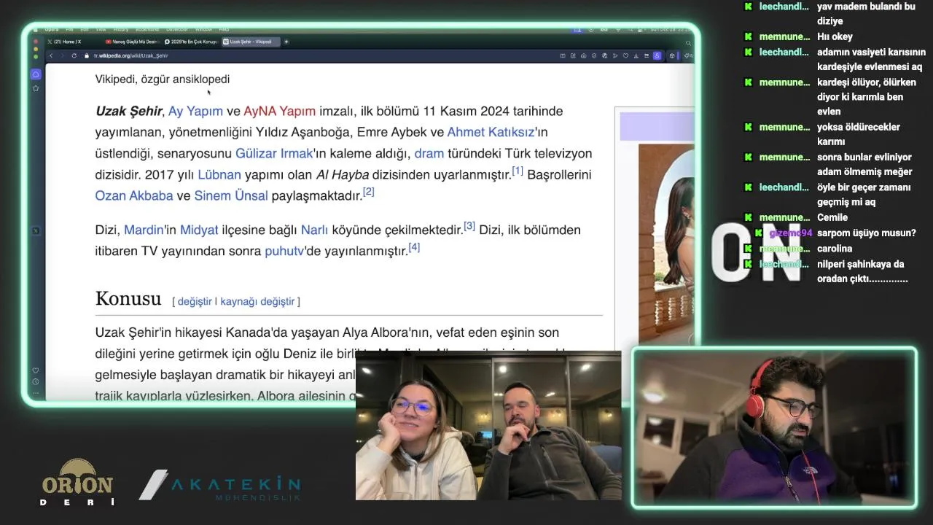Screen dimensions: 933x525
Task: Select the Uzak Şehir - Vikipedi tab
Action: [251, 42]
